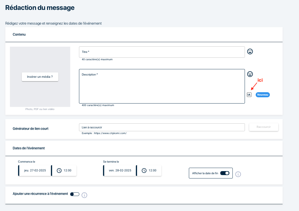Image resolution: width=299 pixels, height=211 pixels.
Task: Click the 'Insérer un média ?' button
Action: (x=40, y=77)
